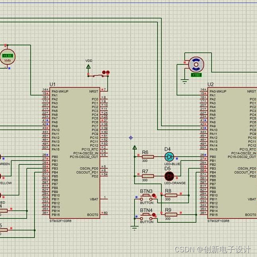Click pin number 60 beside U1 BOOT0
Screen dimensions: 257x257
105,213
